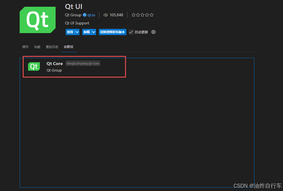Screen dimensions: 283x191
Task: Open the extension settings gear icon
Action: coord(153,32)
